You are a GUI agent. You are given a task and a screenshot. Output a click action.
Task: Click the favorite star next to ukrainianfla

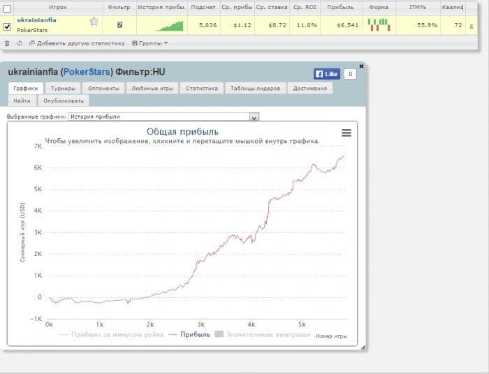(94, 22)
